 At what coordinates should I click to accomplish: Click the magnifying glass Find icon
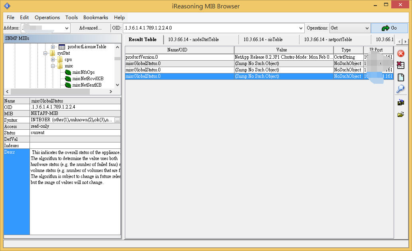(x=401, y=89)
